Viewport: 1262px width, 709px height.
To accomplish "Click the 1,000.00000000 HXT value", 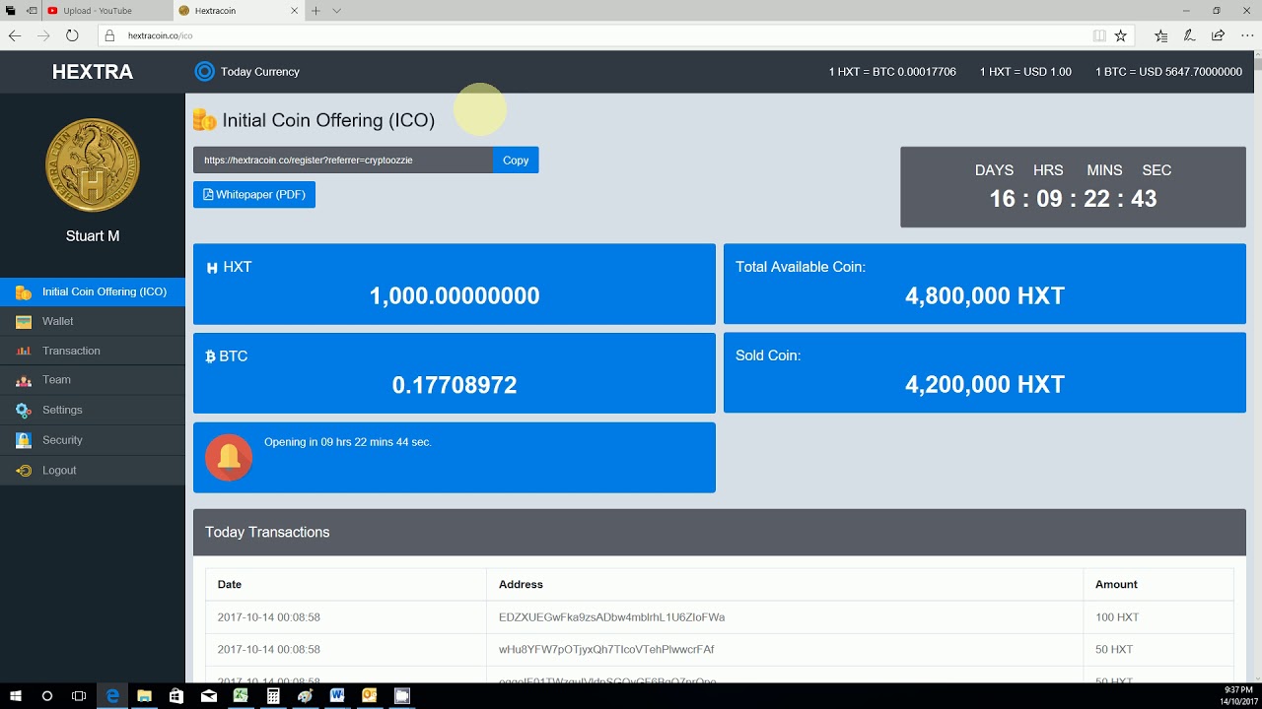I will pyautogui.click(x=455, y=295).
